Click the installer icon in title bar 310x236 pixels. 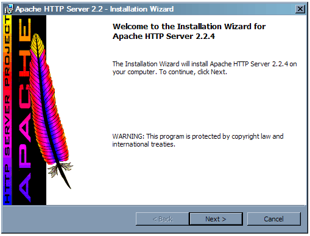[x=9, y=9]
